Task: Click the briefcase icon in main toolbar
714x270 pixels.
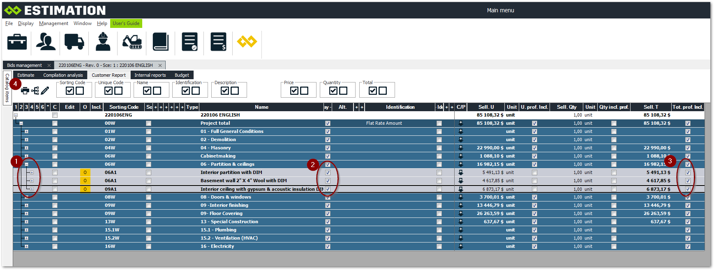Action: pos(17,42)
